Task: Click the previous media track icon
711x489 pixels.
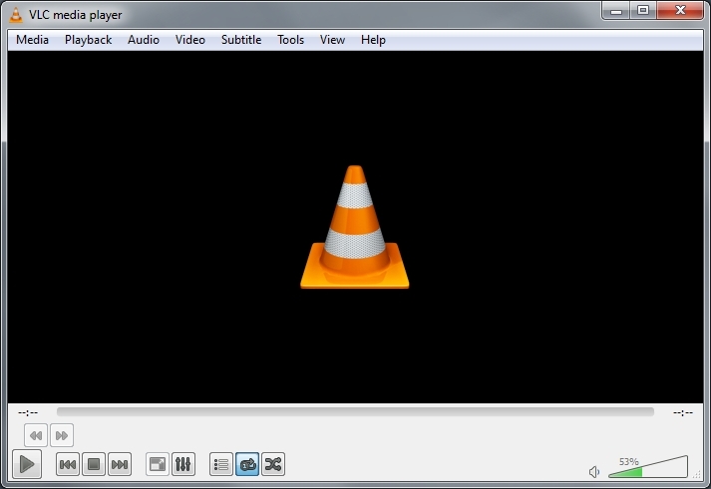Action: [x=68, y=464]
